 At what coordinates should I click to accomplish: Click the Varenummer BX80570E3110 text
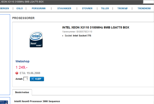click(77, 32)
